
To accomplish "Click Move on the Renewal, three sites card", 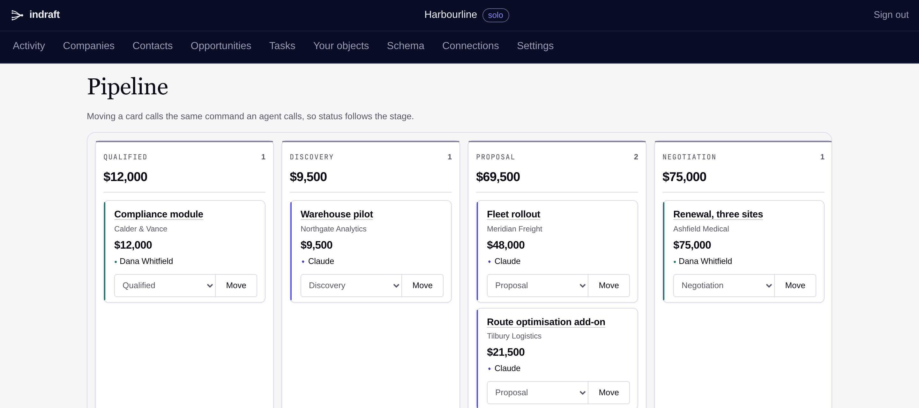I will (x=795, y=285).
